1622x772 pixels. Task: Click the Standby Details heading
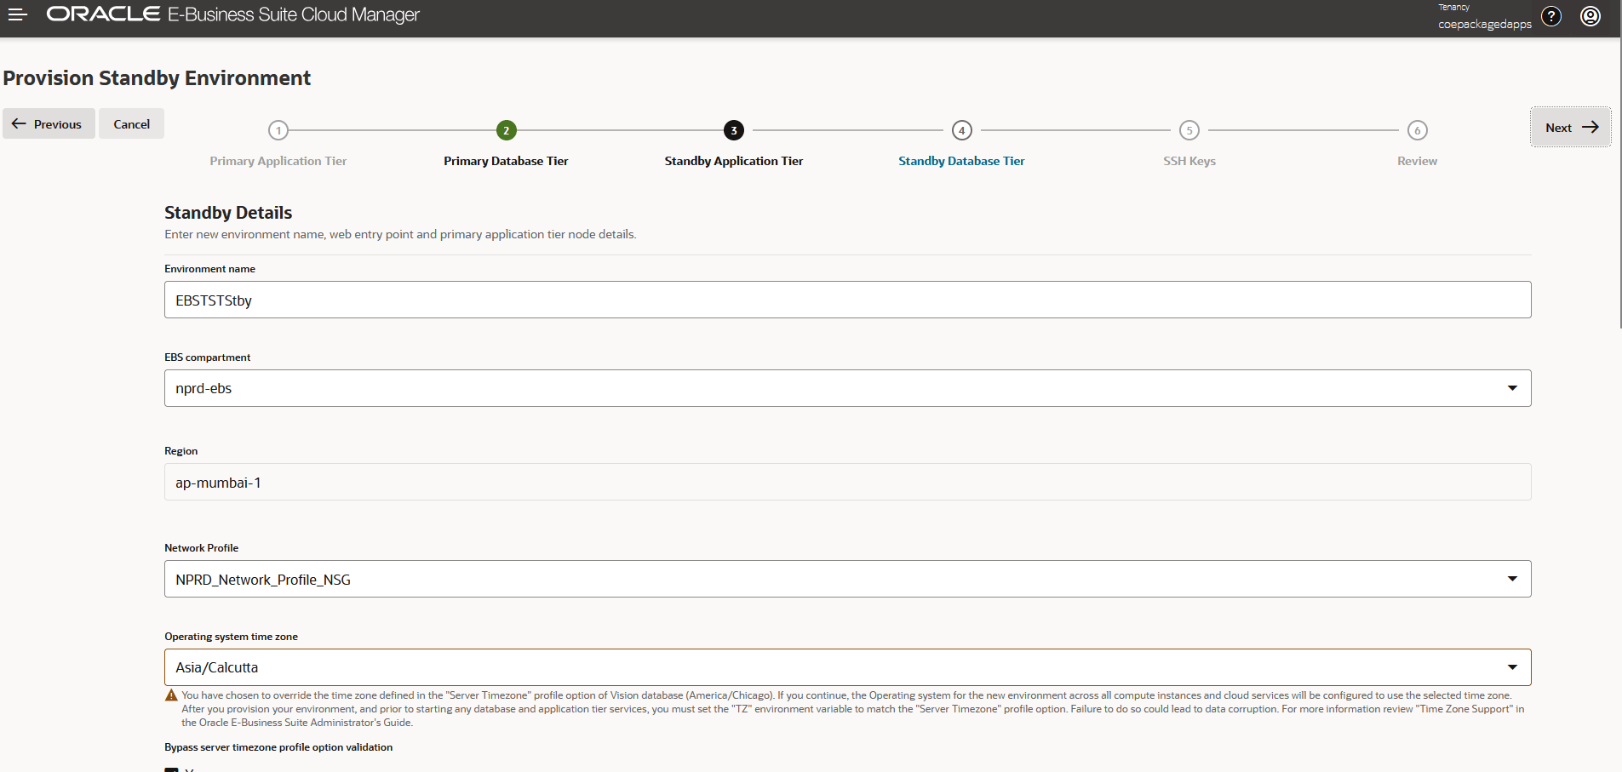tap(228, 213)
